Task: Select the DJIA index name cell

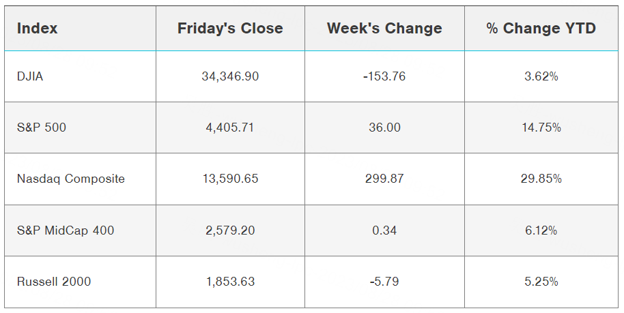Action: coord(30,76)
